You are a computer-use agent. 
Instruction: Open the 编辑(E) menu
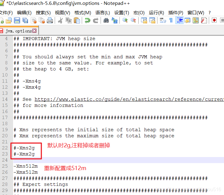pos(24,13)
